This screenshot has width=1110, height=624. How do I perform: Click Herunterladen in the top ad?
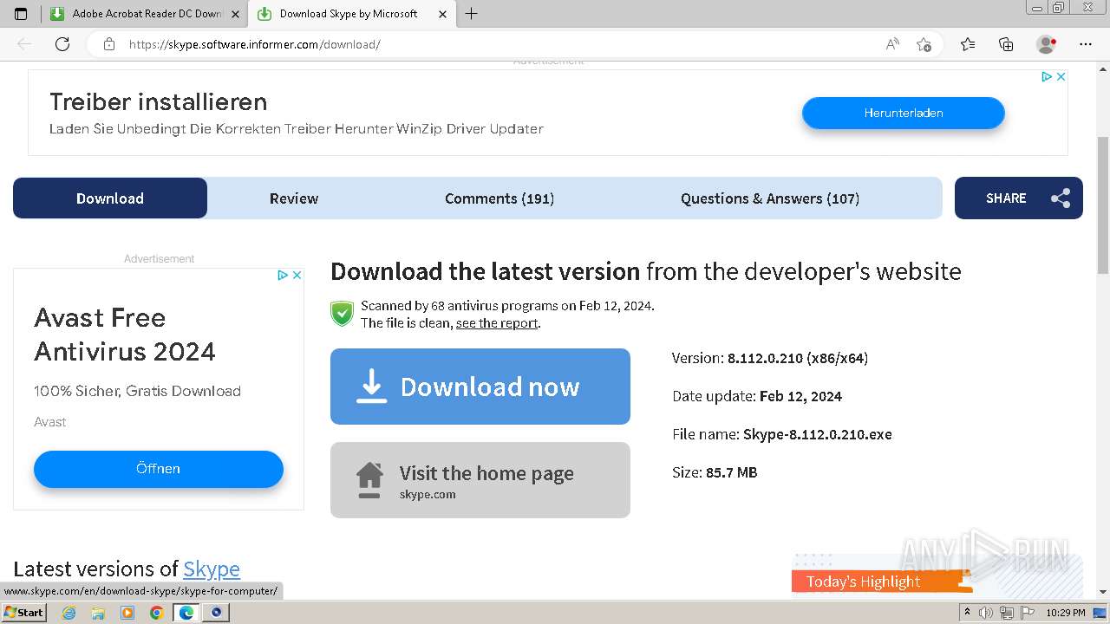[x=903, y=113]
